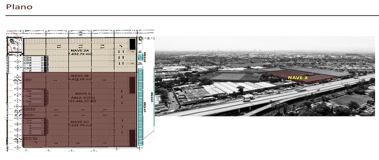Click the cyan strip along plan's right side

pyautogui.click(x=141, y=107)
